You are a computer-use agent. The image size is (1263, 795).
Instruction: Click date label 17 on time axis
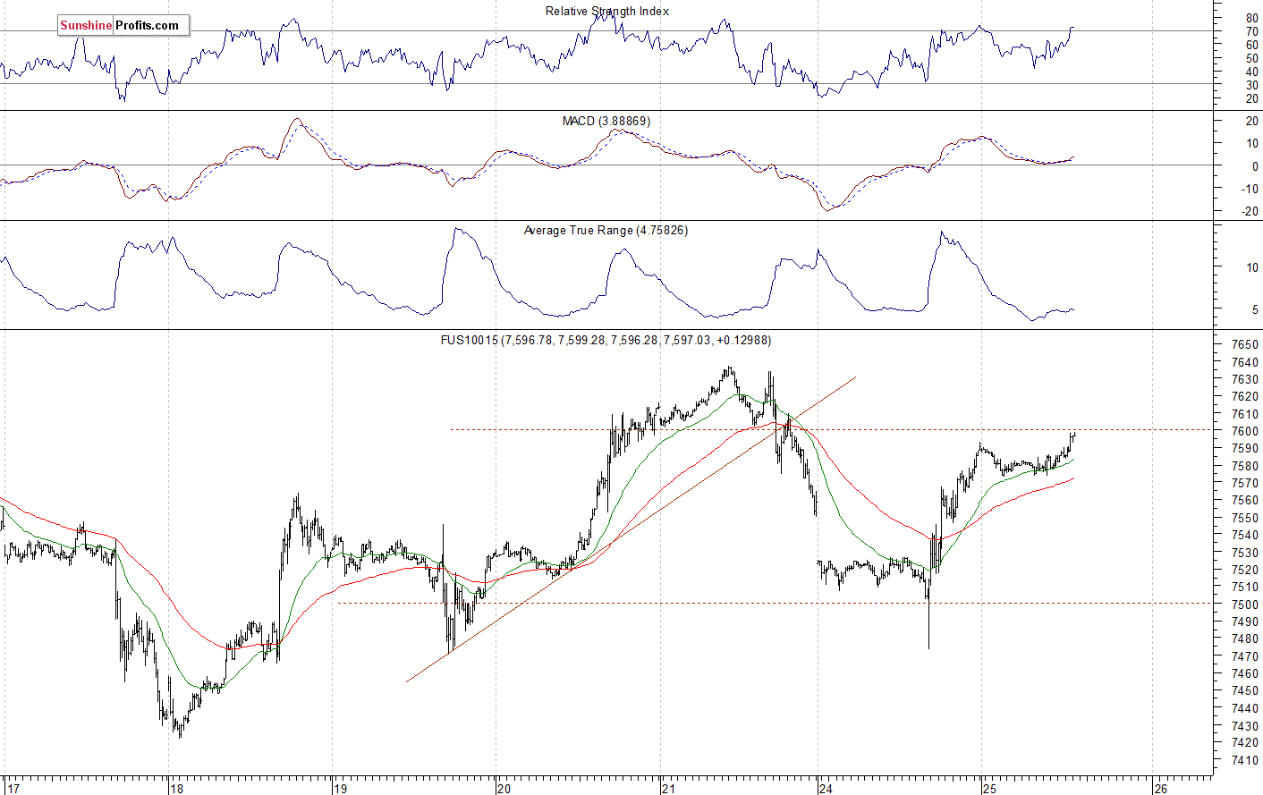coord(13,789)
